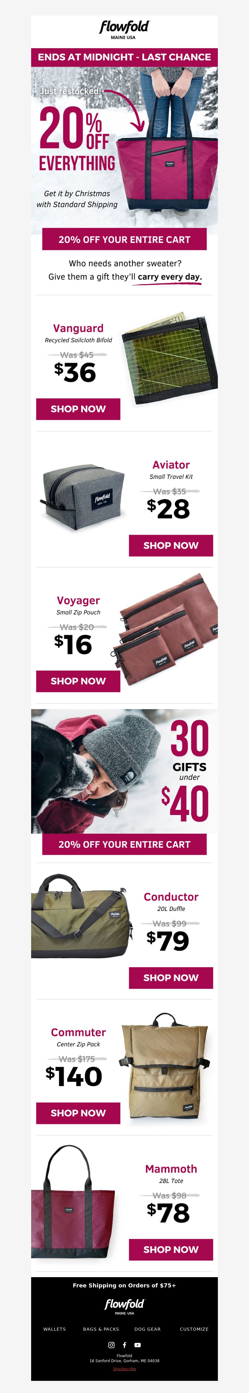This screenshot has height=1393, width=249.
Task: Click SHOP NOW for Mammoth tote
Action: click(171, 1249)
